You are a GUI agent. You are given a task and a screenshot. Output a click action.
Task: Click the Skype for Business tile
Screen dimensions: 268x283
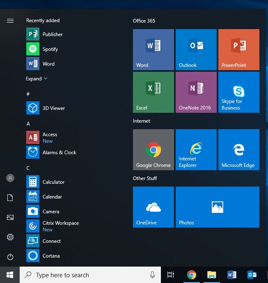coord(238,92)
